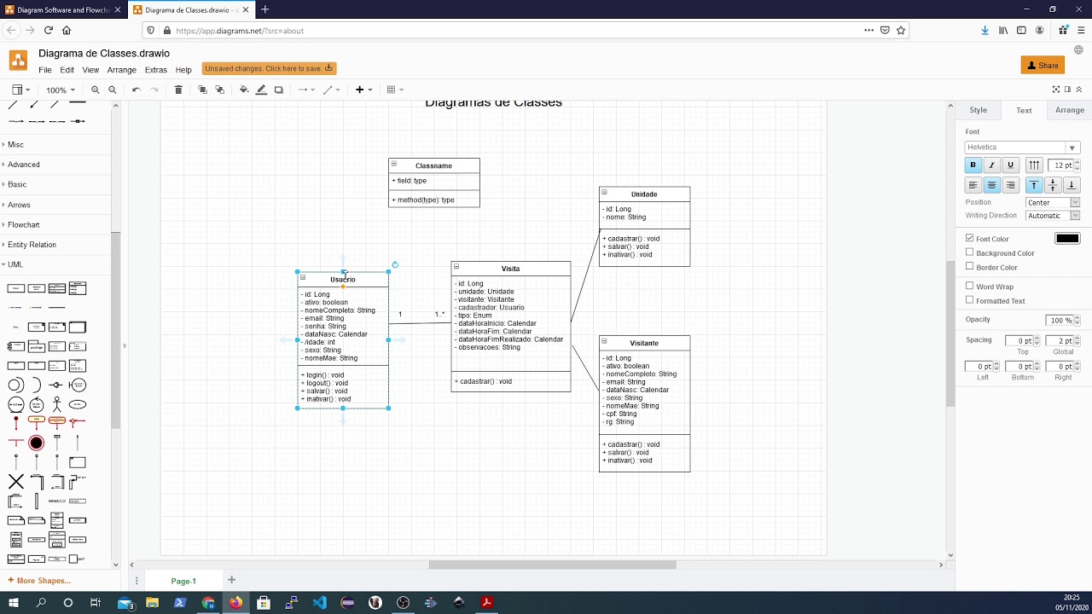Delete the selected shape with trash icon

click(178, 90)
